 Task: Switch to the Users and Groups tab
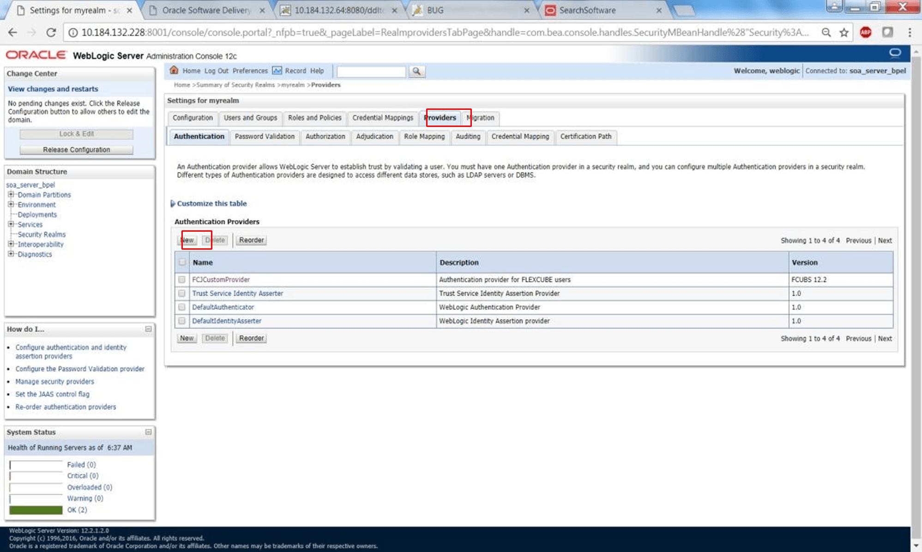pos(250,118)
